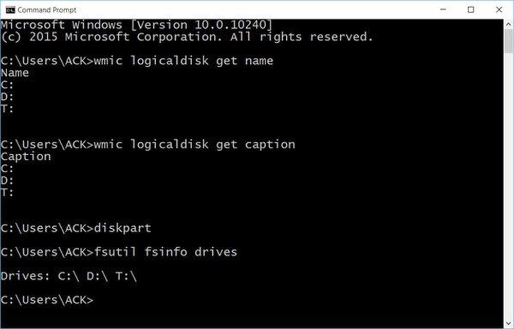Viewport: 514px width, 329px height.
Task: Click the "fsutil fsinfo drives" command
Action: [x=166, y=252]
